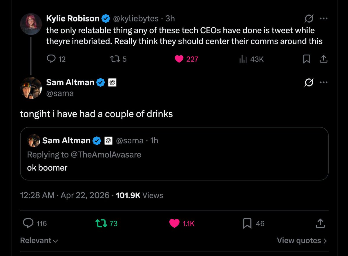Click Kylie Robison's profile avatar
The width and height of the screenshot is (348, 256).
[x=31, y=24]
